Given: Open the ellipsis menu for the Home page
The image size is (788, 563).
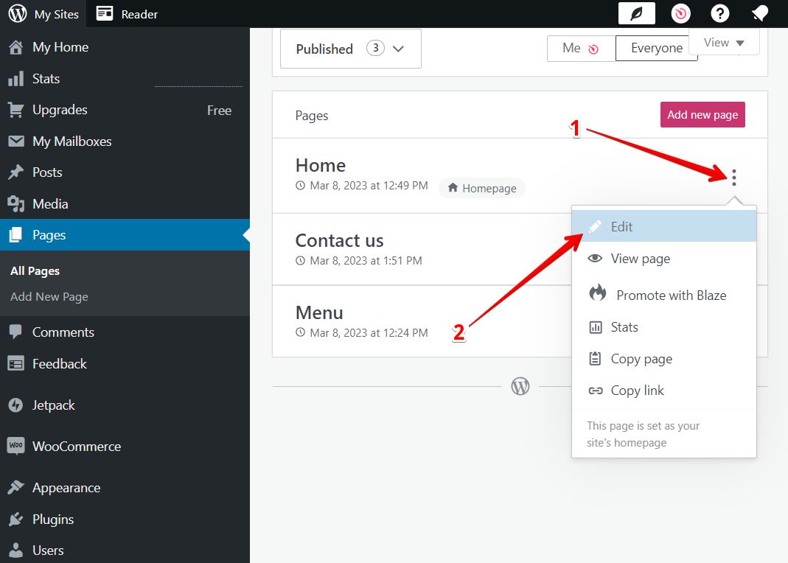Looking at the screenshot, I should [x=733, y=177].
